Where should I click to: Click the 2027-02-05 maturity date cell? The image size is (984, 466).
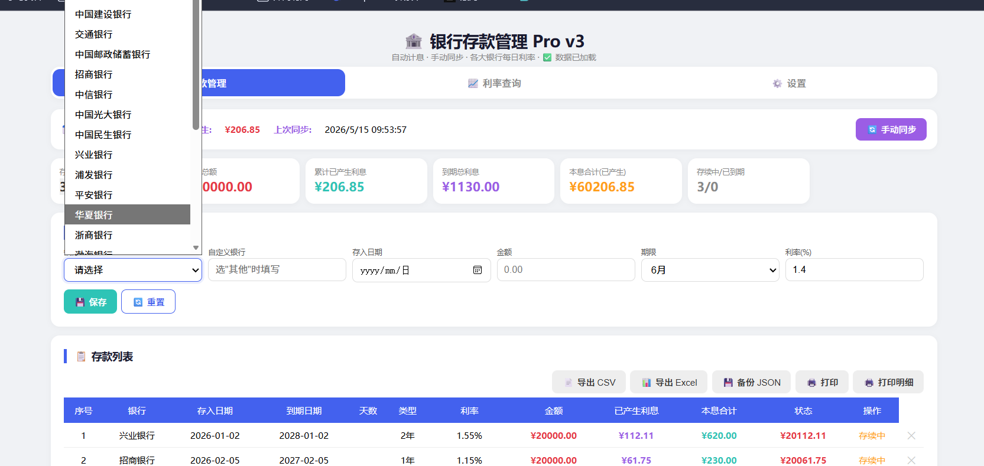304,460
